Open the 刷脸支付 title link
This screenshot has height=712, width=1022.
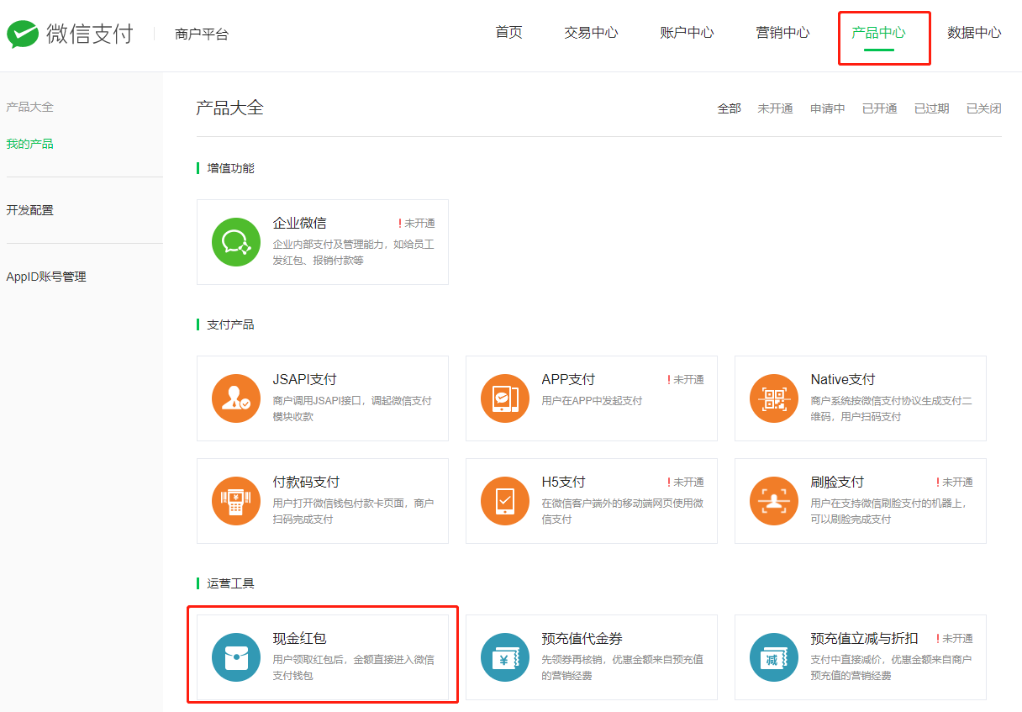tap(837, 482)
